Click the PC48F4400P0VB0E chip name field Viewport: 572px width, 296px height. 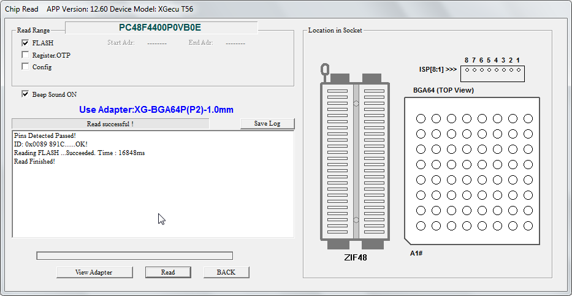pyautogui.click(x=161, y=28)
